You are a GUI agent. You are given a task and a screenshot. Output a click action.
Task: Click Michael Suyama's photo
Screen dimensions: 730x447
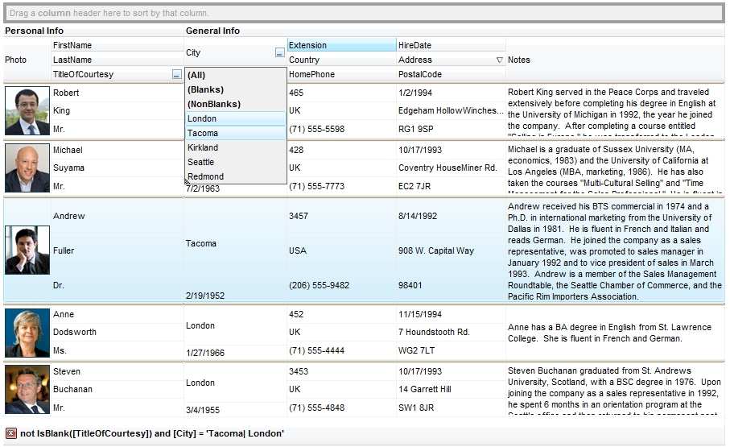(x=27, y=168)
